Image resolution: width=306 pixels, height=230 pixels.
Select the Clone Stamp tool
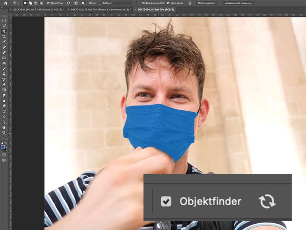click(x=4, y=74)
